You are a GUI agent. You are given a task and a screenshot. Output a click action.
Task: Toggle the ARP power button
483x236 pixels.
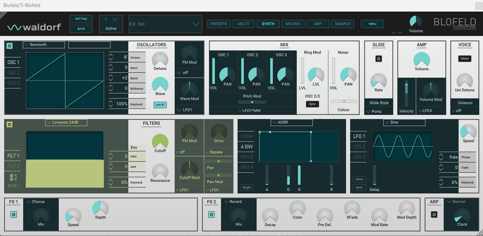coord(434,215)
